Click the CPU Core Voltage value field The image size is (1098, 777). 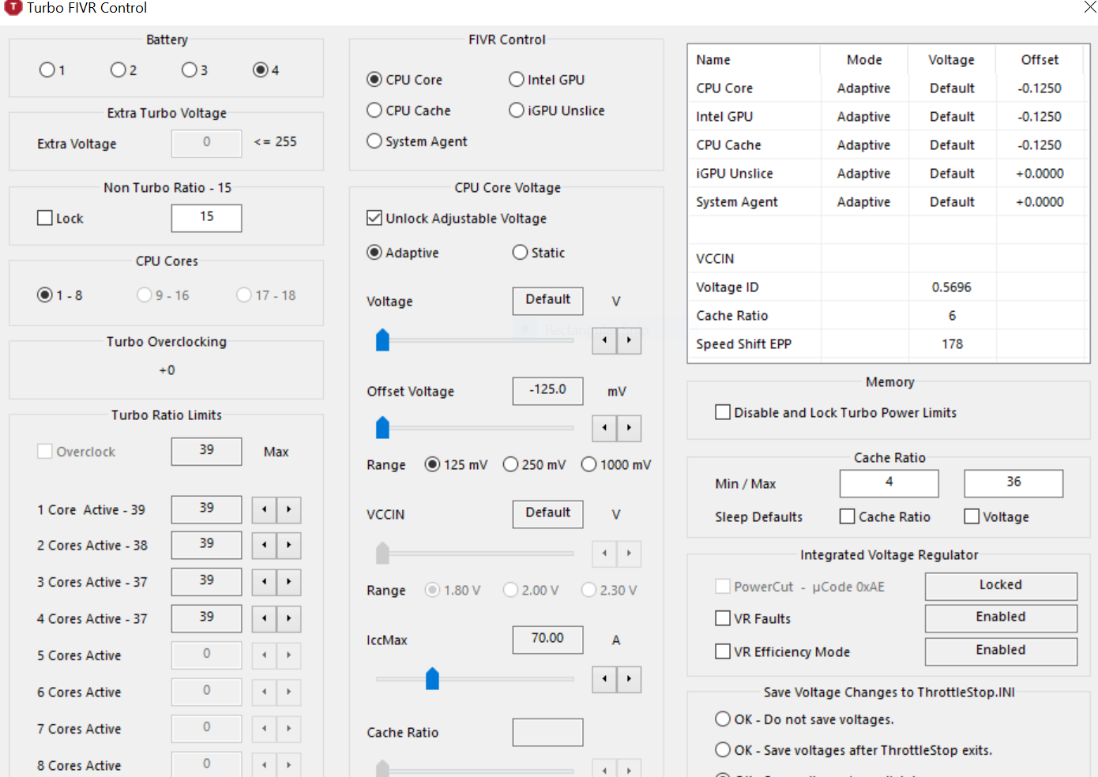[x=547, y=301]
